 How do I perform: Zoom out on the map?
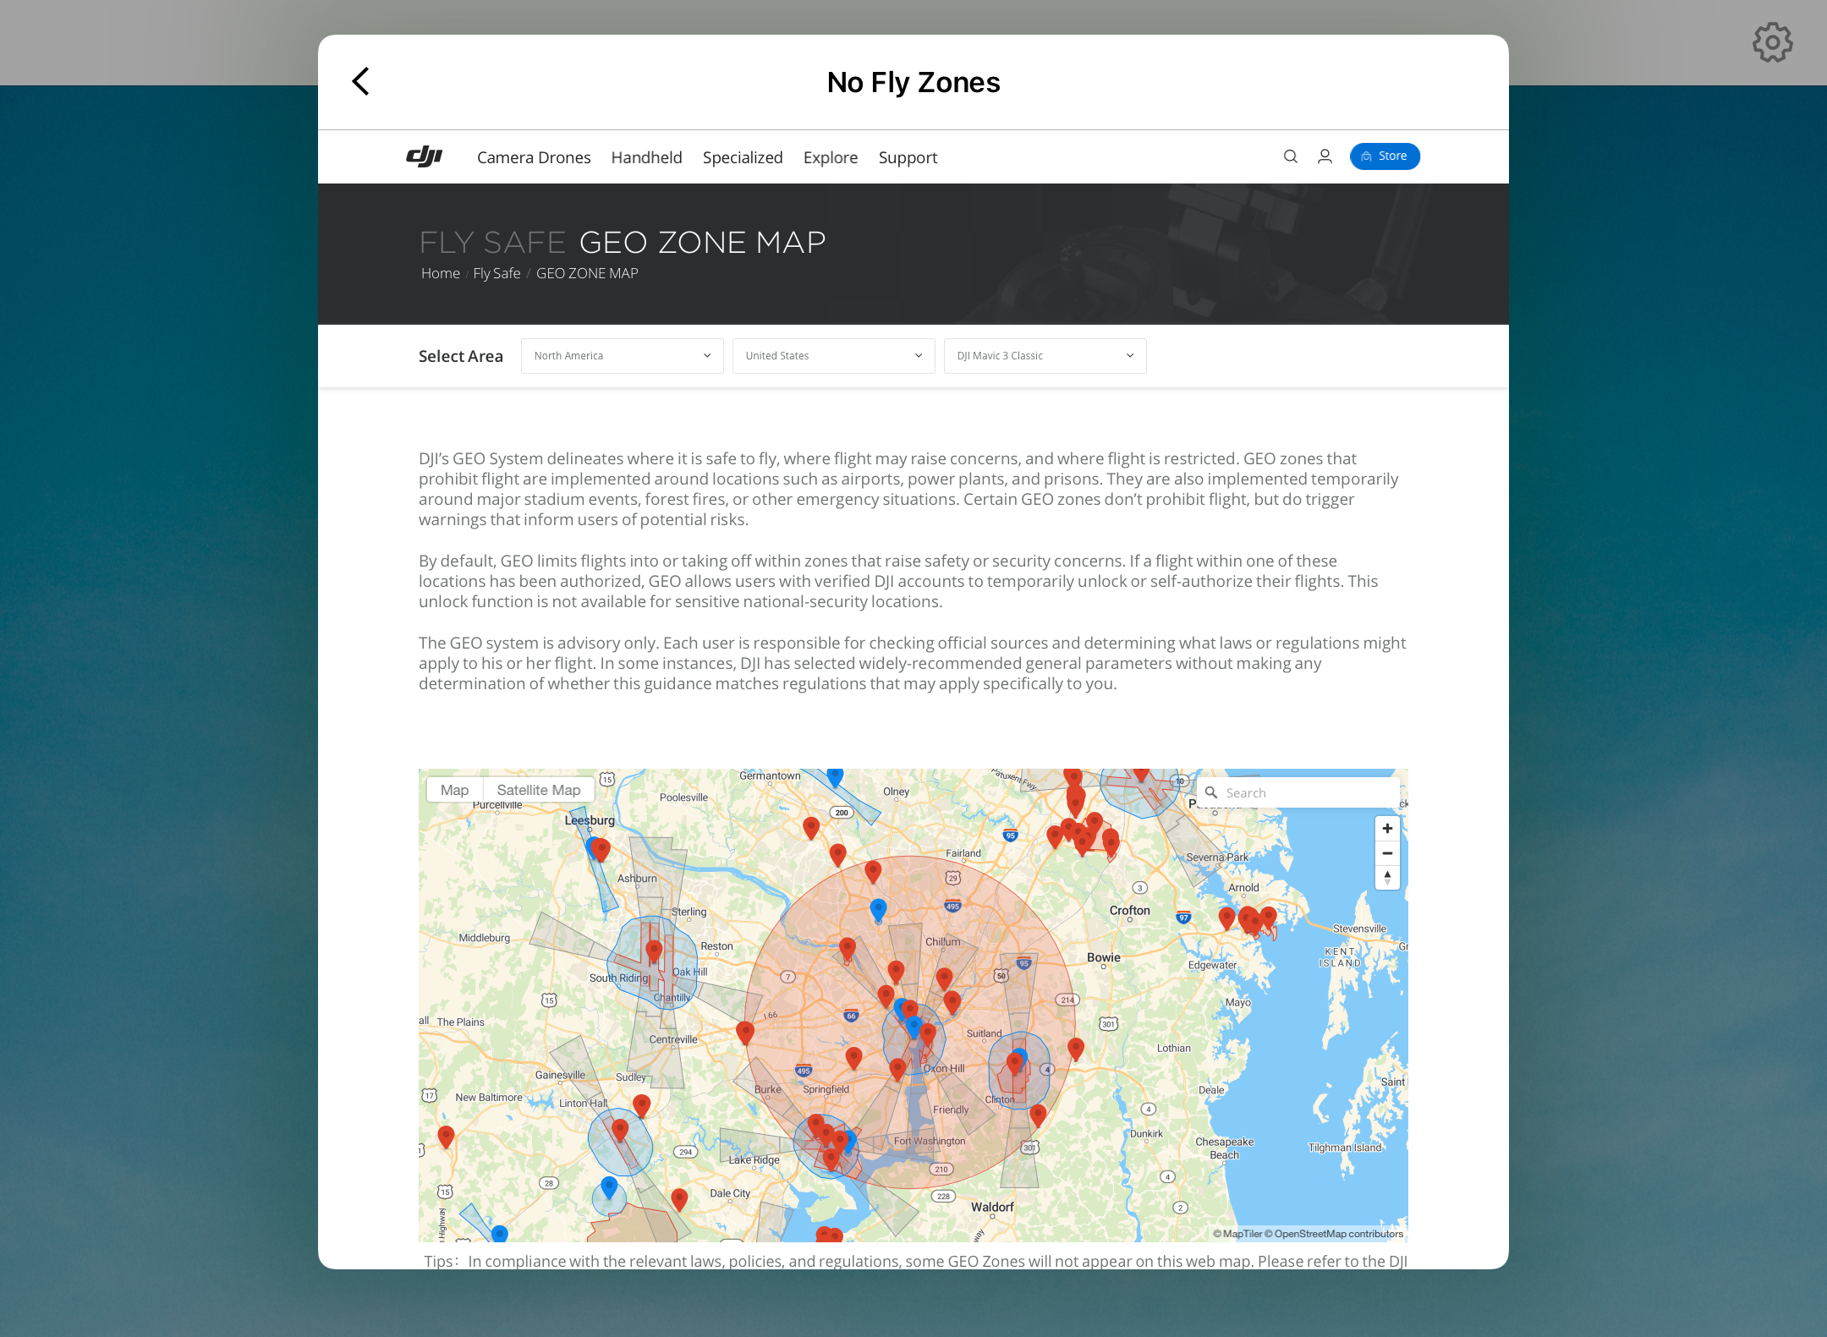pyautogui.click(x=1387, y=853)
